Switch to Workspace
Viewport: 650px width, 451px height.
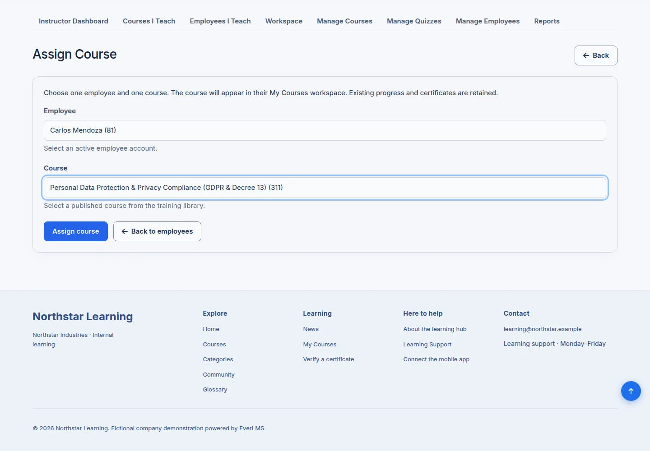pyautogui.click(x=284, y=21)
